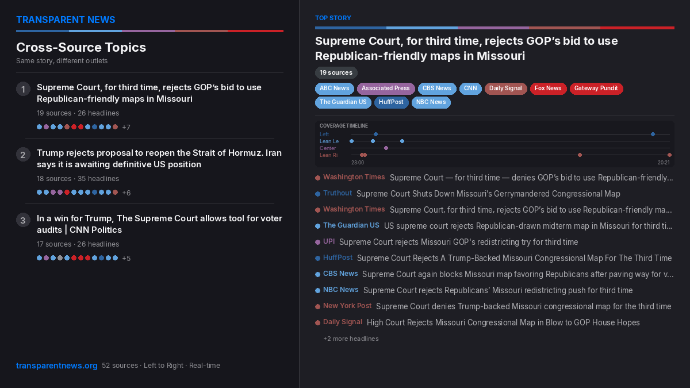
Task: Open CBS headline 'again blocks Missouri map'
Action: [x=517, y=274]
